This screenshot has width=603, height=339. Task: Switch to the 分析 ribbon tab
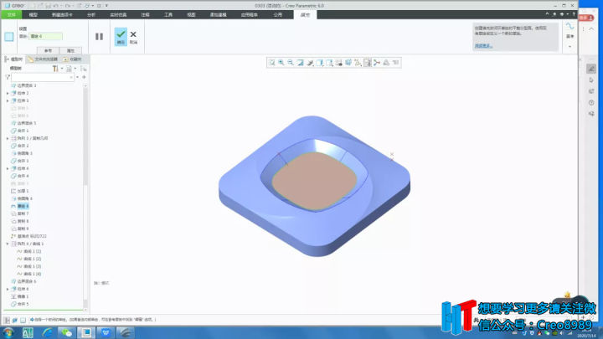[x=90, y=14]
